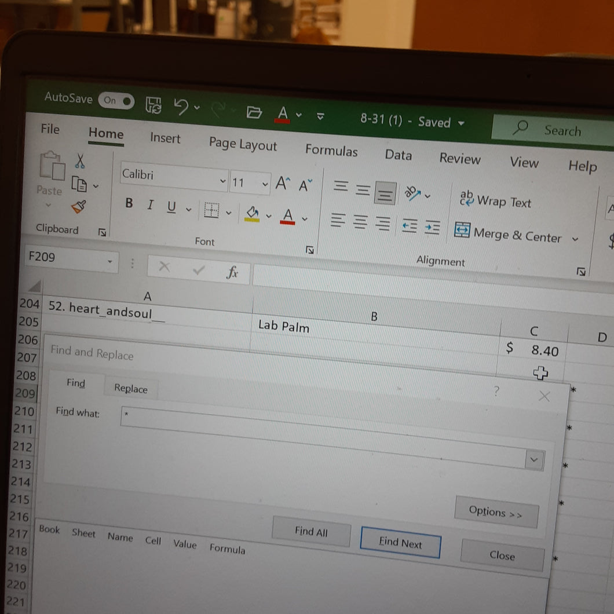Click Decrease Font Size icon
This screenshot has width=614, height=614.
[305, 185]
